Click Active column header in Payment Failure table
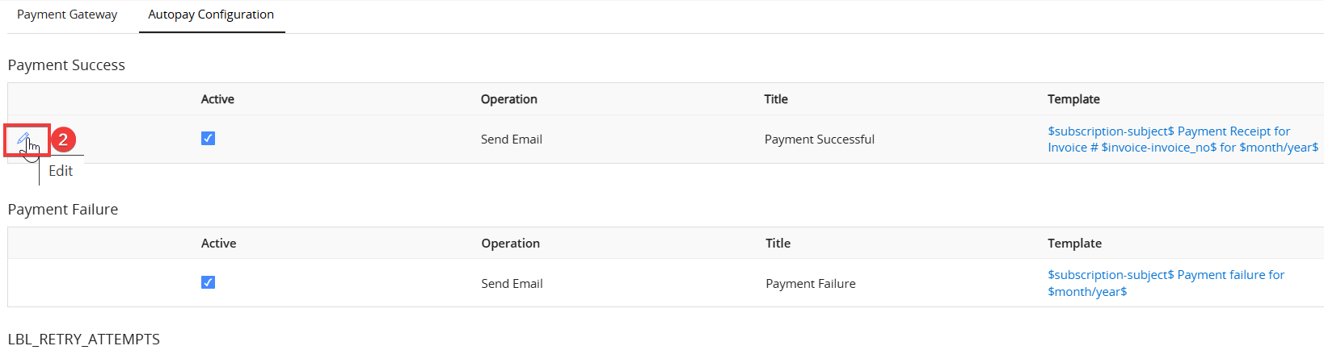 218,244
